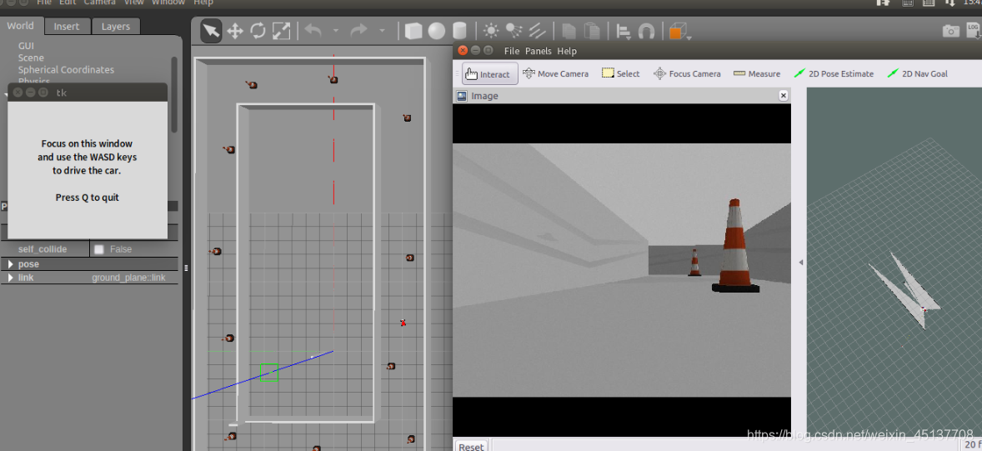Screen dimensions: 982x451
Task: Select GUI in the world tree
Action: tap(27, 47)
